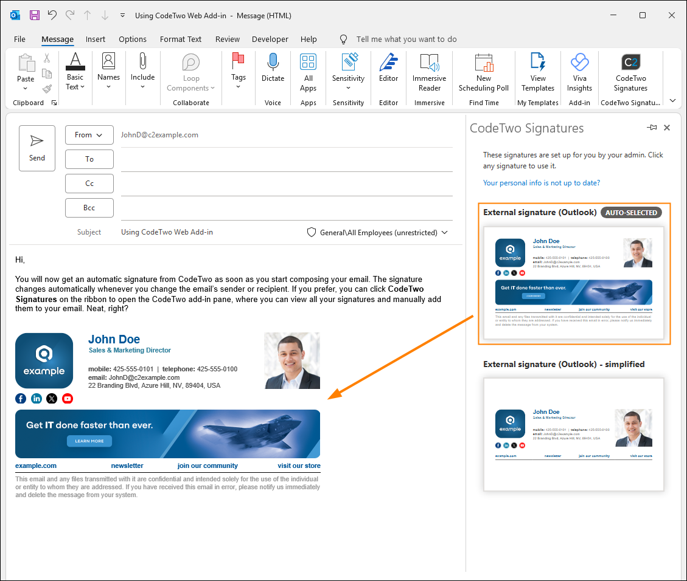Click the Outlook app icon in title bar
Image resolution: width=687 pixels, height=581 pixels.
(15, 15)
